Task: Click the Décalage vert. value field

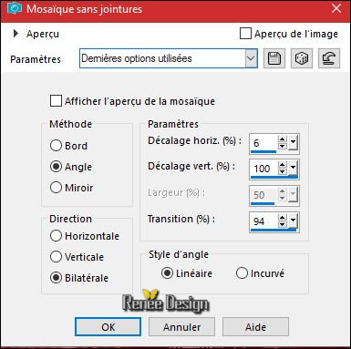Action: click(263, 169)
